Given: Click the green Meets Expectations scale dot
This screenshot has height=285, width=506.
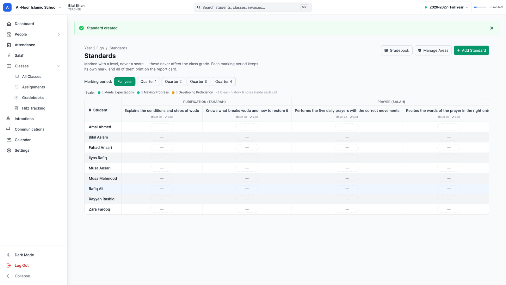Looking at the screenshot, I should point(99,92).
